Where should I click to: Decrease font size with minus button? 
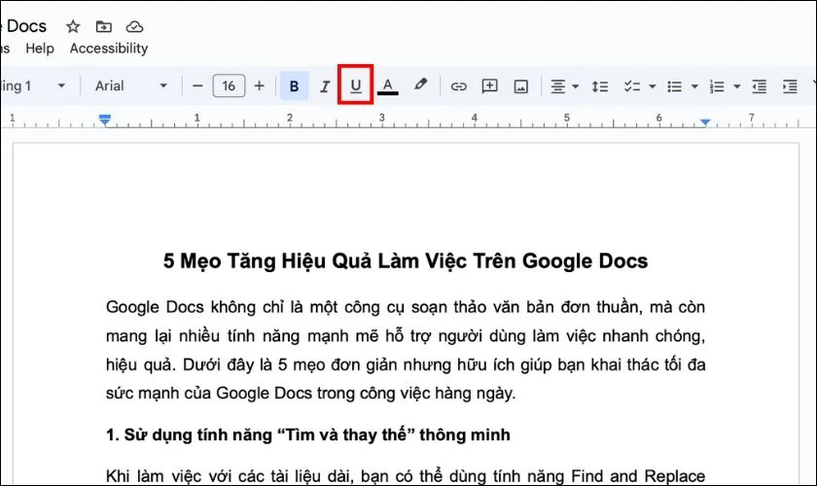coord(197,86)
